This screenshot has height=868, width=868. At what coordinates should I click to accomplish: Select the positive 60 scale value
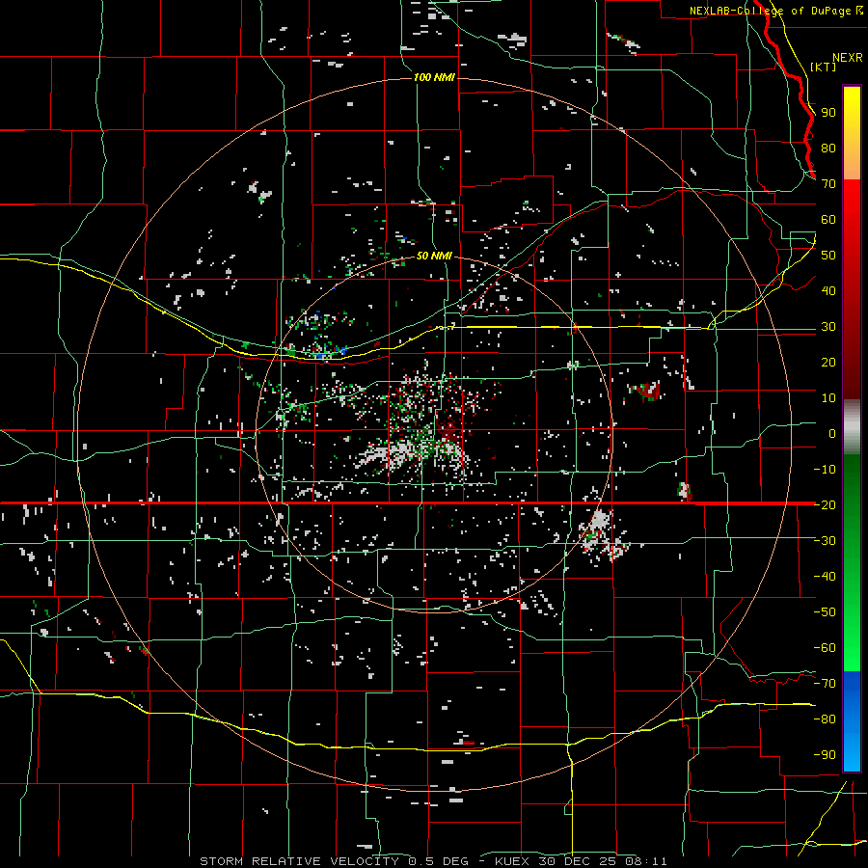point(828,219)
